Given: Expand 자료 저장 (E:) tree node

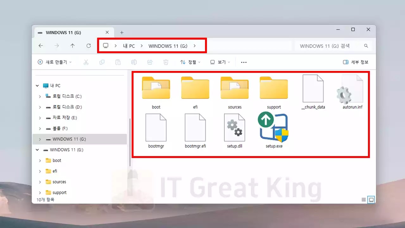Looking at the screenshot, I should pyautogui.click(x=40, y=118).
